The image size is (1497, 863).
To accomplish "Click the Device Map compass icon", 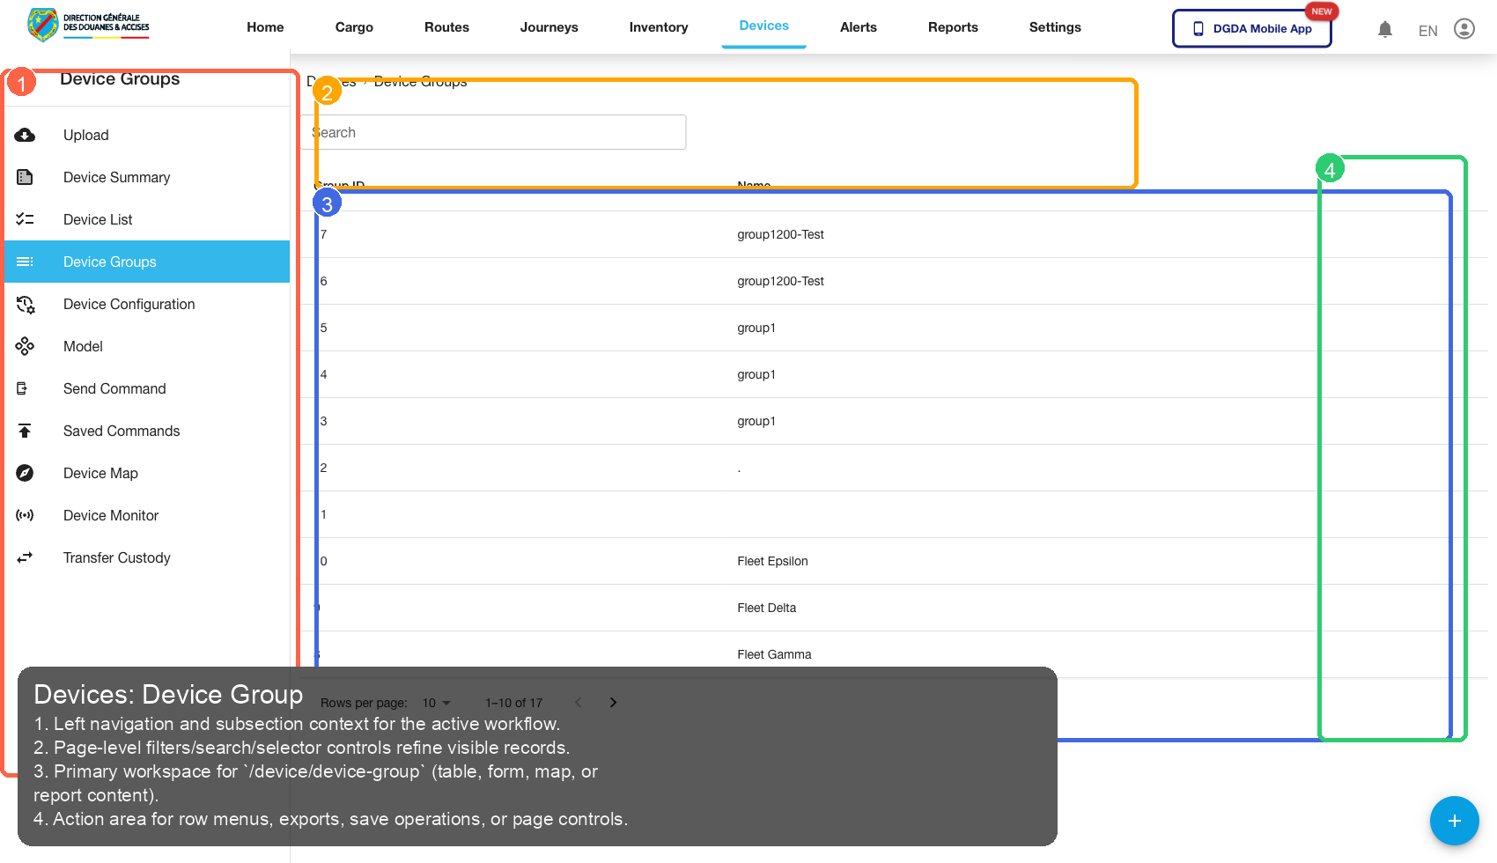I will (25, 473).
